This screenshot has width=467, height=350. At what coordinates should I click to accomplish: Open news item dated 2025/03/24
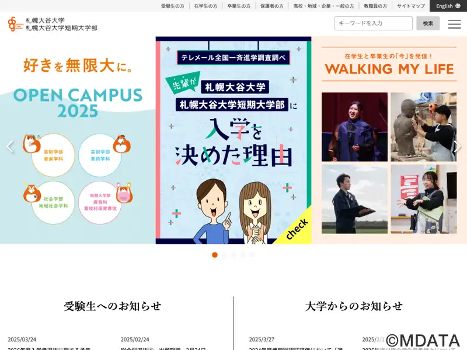[49, 344]
